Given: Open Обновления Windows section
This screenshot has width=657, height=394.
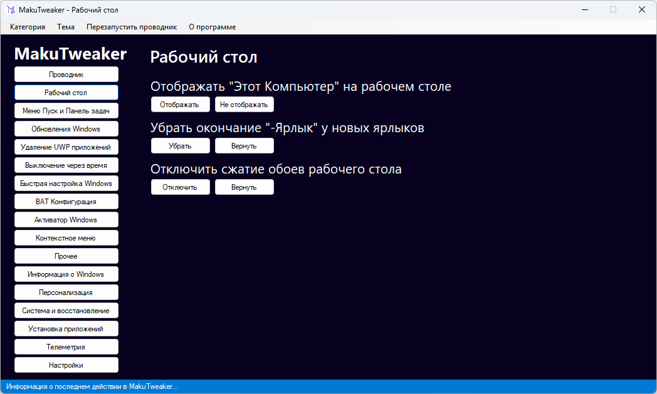Looking at the screenshot, I should (x=66, y=129).
